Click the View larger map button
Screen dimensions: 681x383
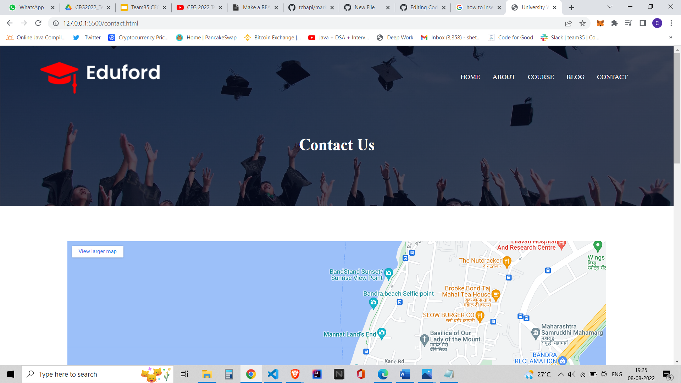(x=97, y=251)
